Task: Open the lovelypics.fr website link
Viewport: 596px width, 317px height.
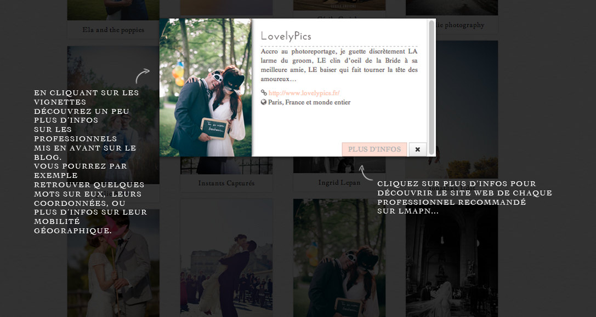Action: [304, 93]
